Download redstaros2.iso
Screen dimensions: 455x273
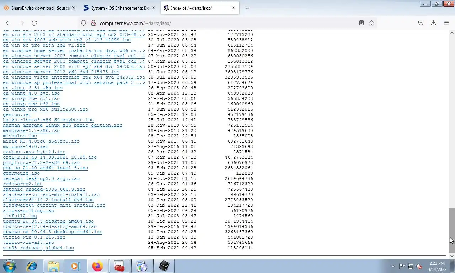click(x=23, y=184)
